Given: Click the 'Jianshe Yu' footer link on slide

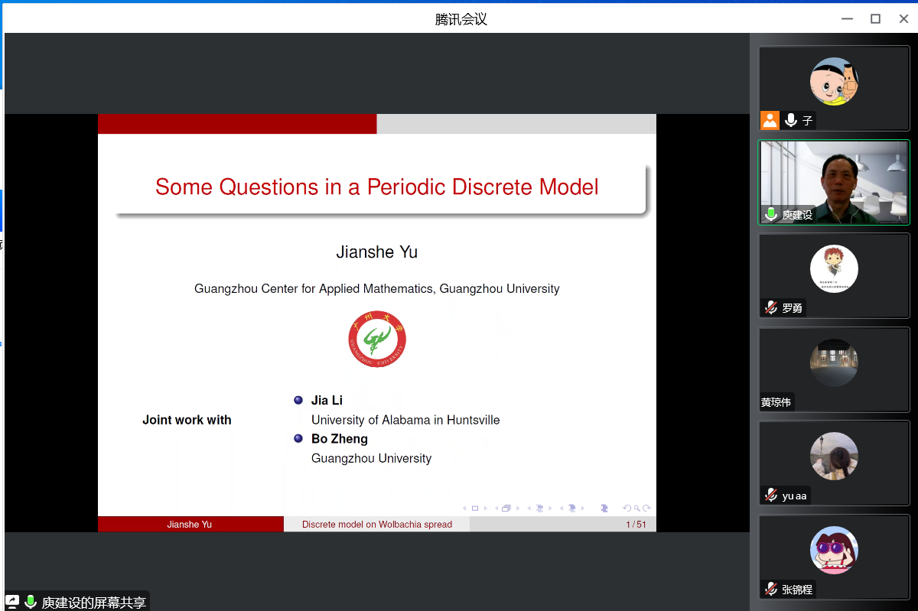Looking at the screenshot, I should (x=190, y=525).
